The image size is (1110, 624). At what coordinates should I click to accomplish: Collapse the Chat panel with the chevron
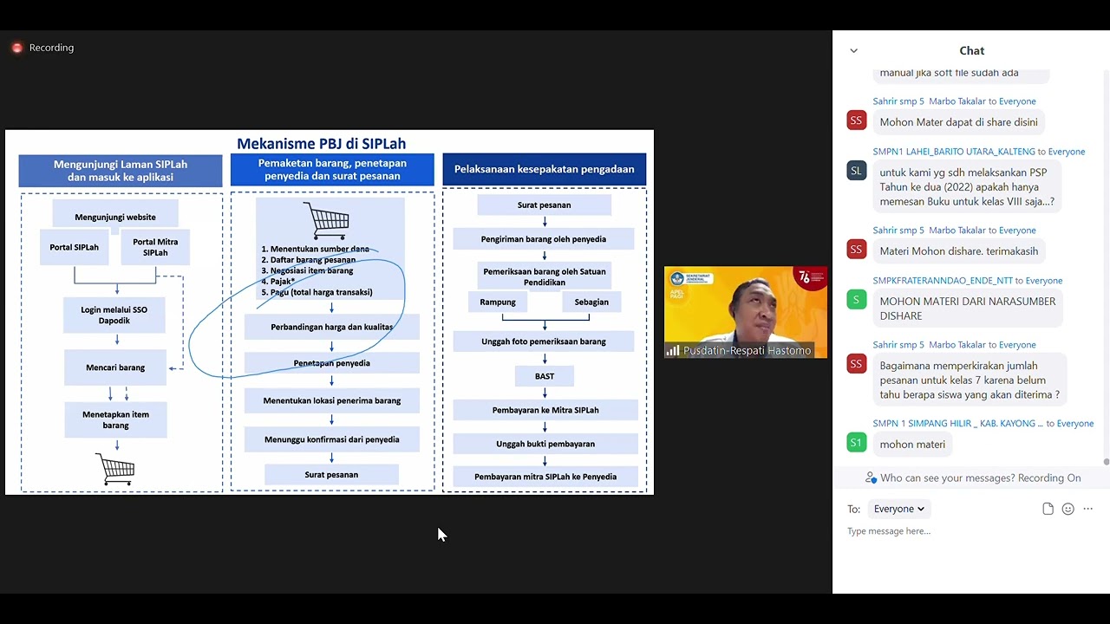(x=853, y=51)
